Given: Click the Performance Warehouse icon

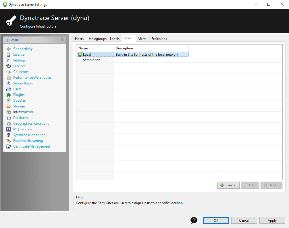Looking at the screenshot, I should 9,78.
